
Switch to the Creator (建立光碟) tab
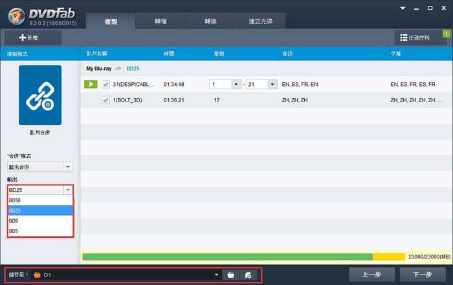click(261, 21)
